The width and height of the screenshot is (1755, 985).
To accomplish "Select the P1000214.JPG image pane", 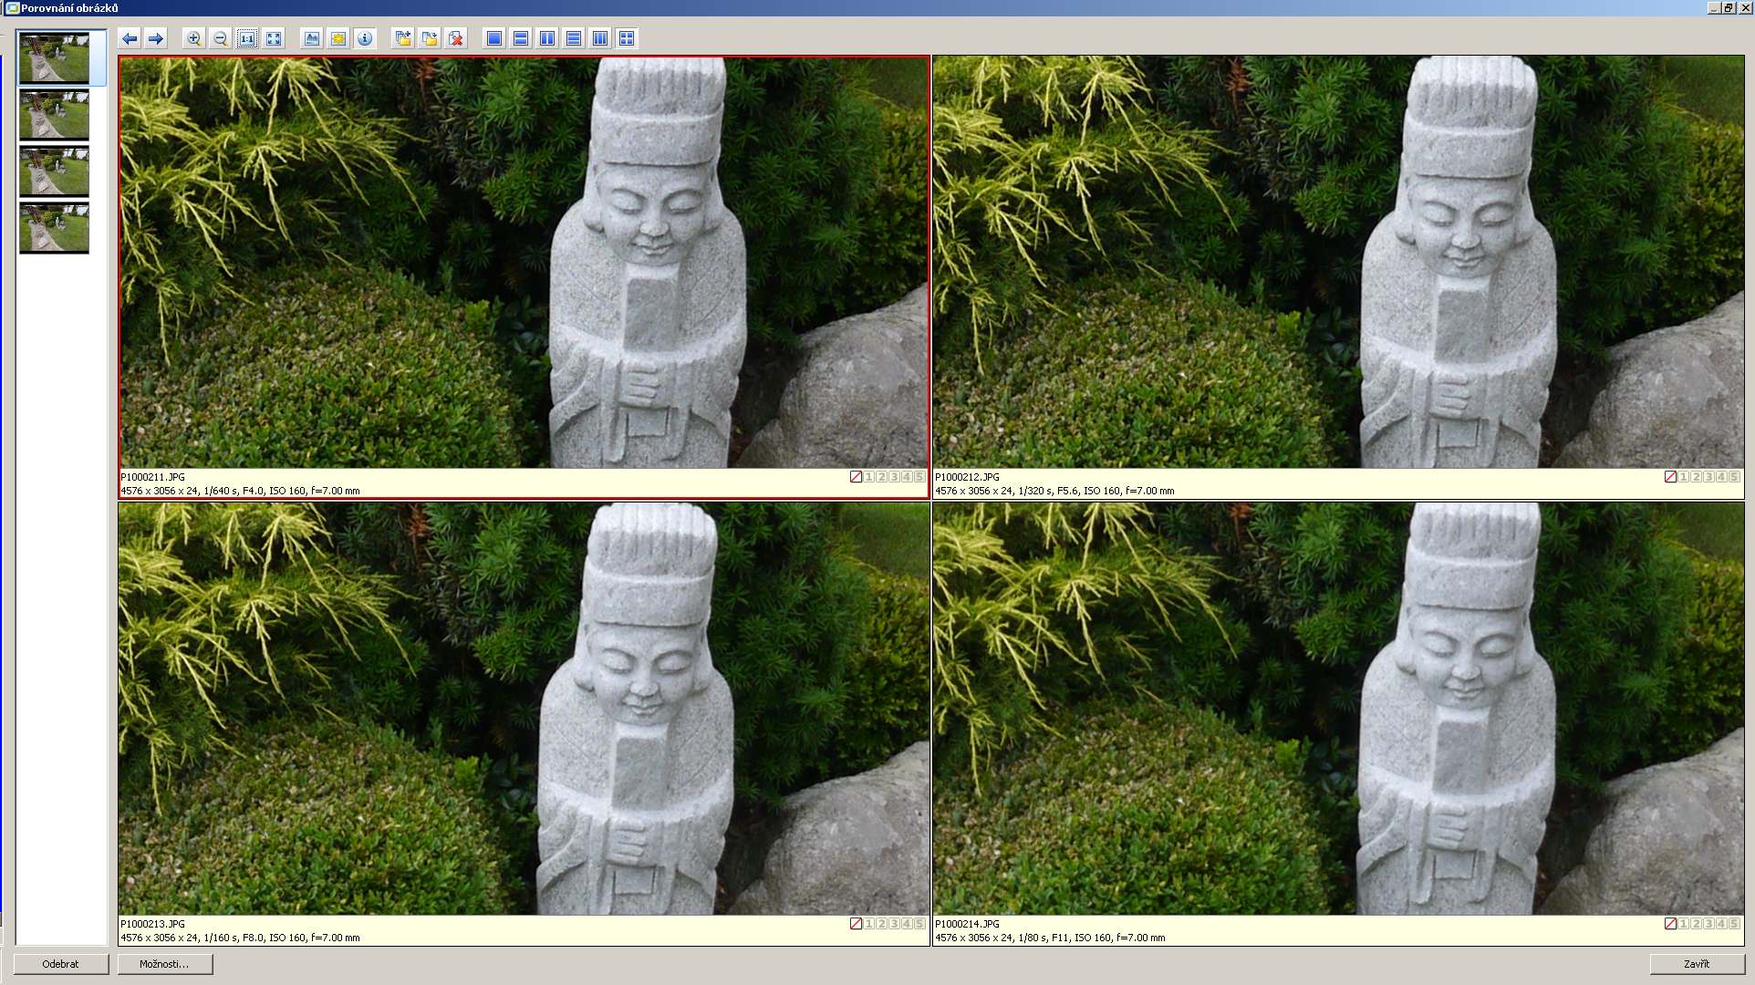I will click(1337, 710).
